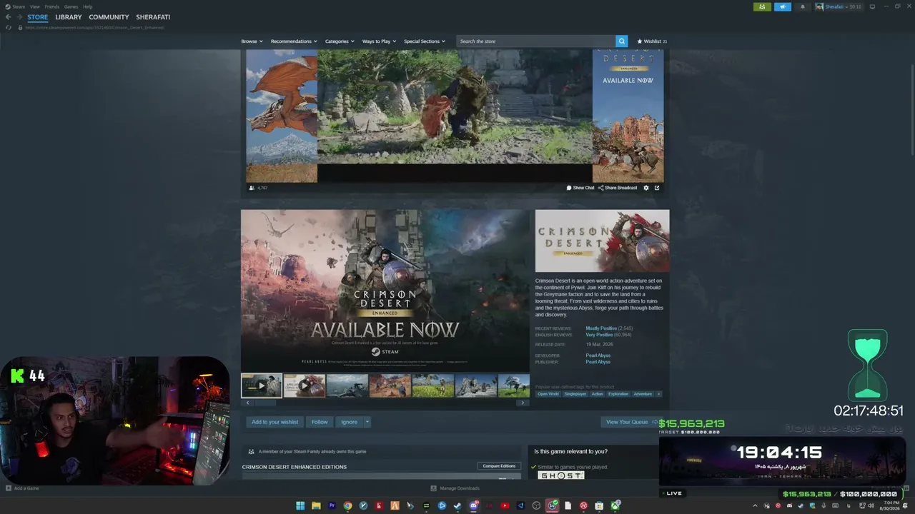Open the SHERAFATI profile tab
The height and width of the screenshot is (514, 915).
153,17
